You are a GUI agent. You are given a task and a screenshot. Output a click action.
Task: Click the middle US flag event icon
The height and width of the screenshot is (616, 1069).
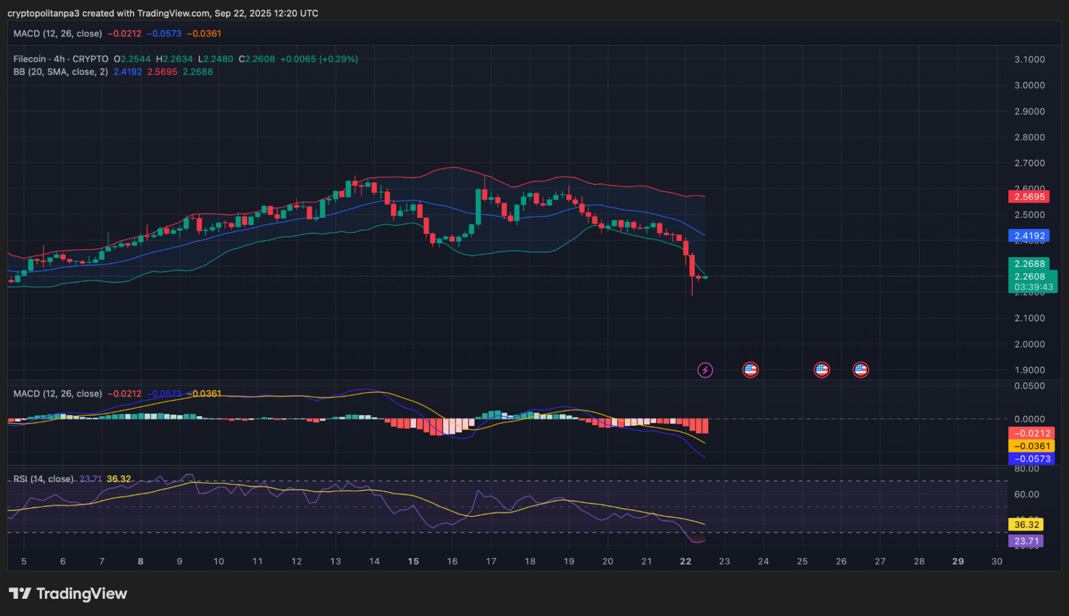821,369
